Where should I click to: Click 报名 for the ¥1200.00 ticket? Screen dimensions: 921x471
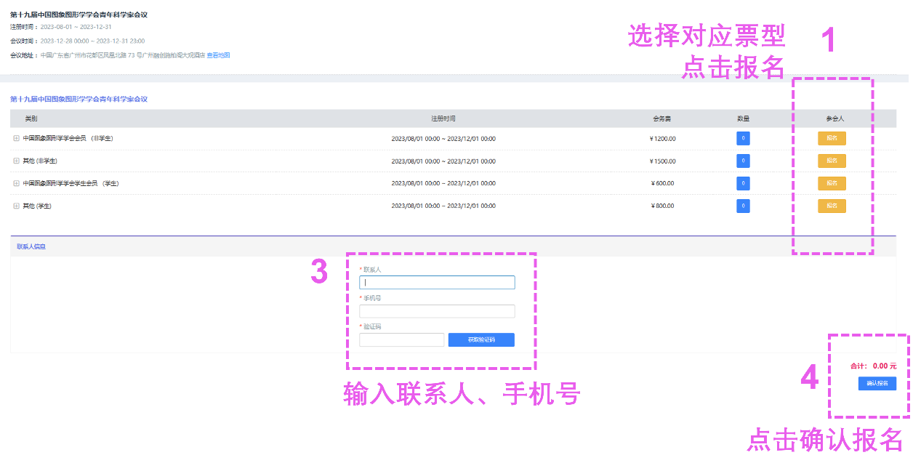pos(832,138)
